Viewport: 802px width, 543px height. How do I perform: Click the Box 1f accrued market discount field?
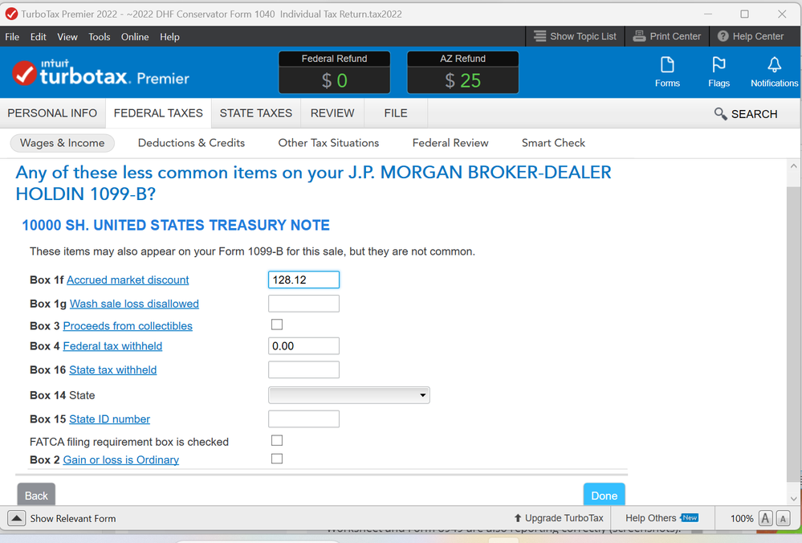pyautogui.click(x=303, y=280)
